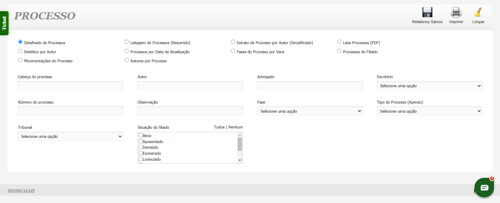
Task: Tick the Exonerado checkbox
Action: click(x=141, y=153)
